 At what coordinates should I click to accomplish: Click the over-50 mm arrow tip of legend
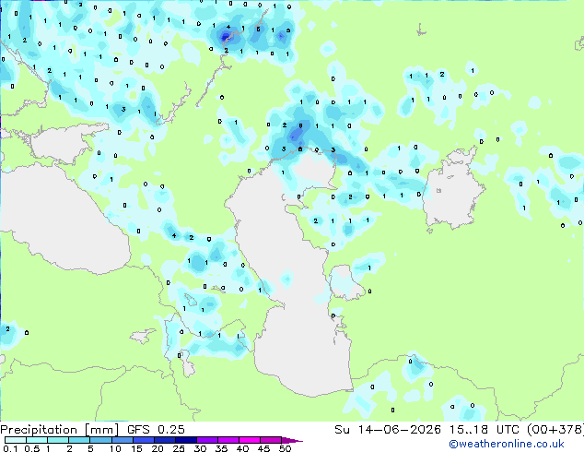(292, 440)
